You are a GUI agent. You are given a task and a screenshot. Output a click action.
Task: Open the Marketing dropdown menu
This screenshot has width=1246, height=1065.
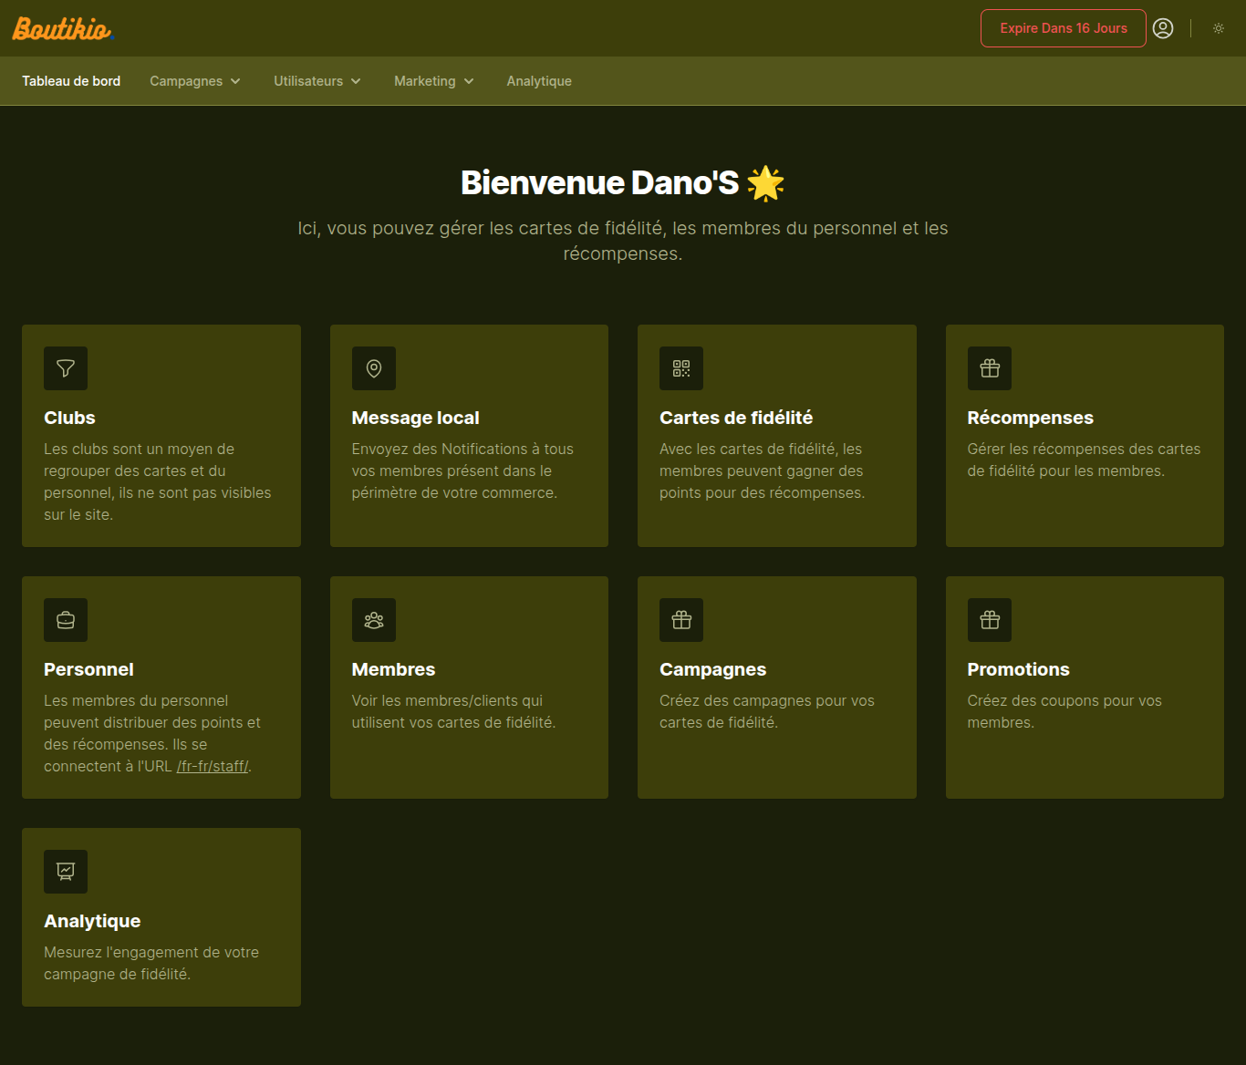tap(434, 81)
